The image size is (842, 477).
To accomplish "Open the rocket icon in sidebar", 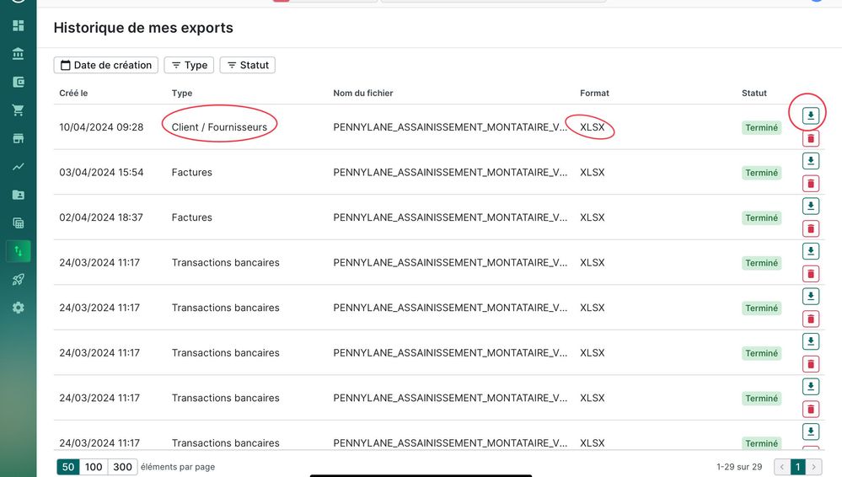I will [x=18, y=280].
